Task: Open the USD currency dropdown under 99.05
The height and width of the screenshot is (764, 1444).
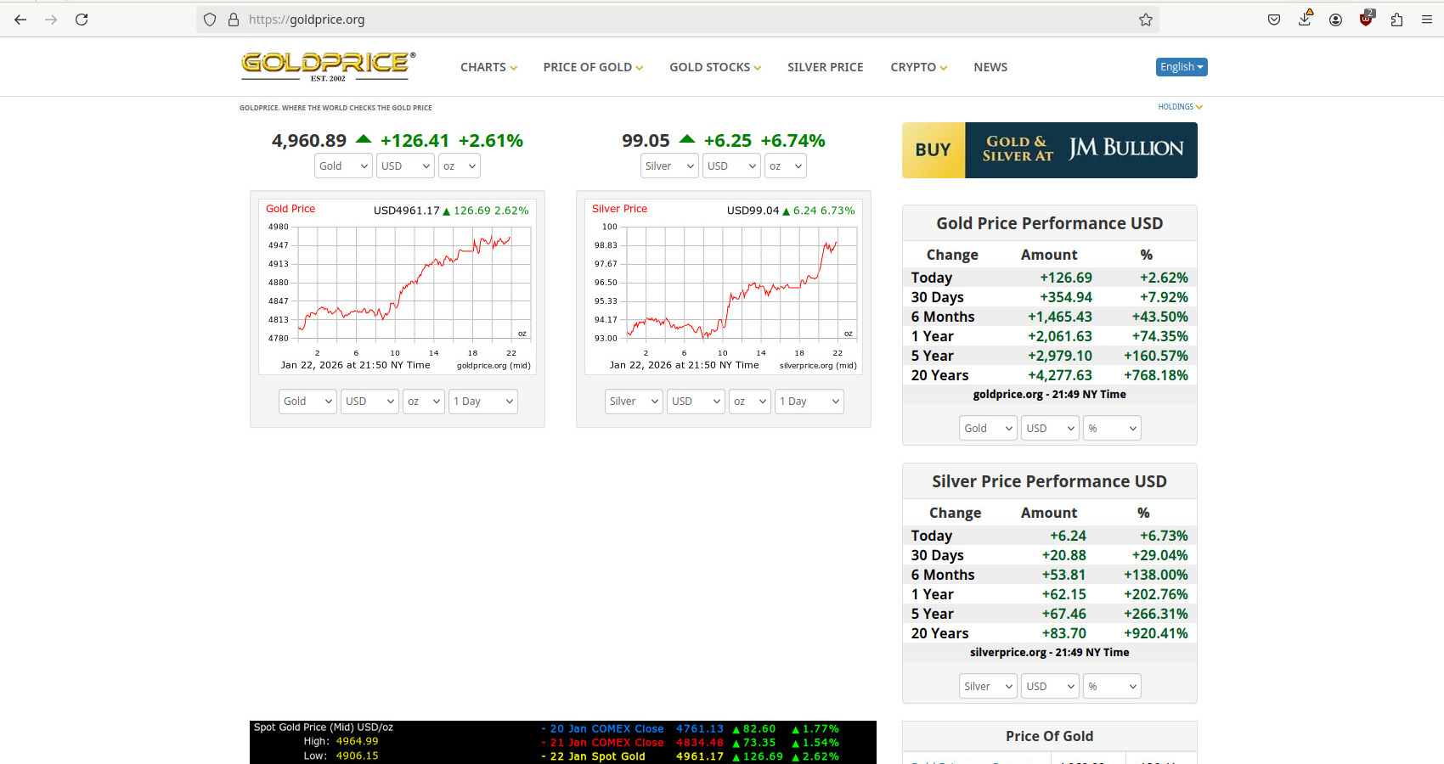Action: click(731, 166)
